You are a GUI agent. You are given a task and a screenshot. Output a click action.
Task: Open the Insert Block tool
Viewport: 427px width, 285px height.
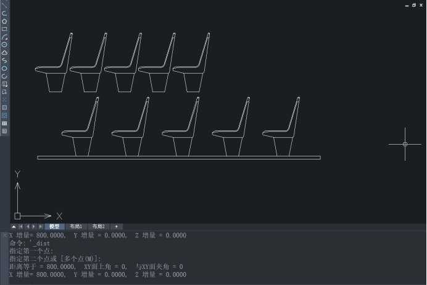(x=4, y=84)
